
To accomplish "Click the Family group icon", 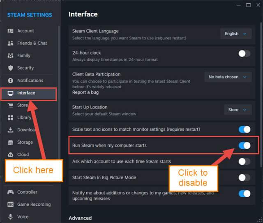I will 10,56.
